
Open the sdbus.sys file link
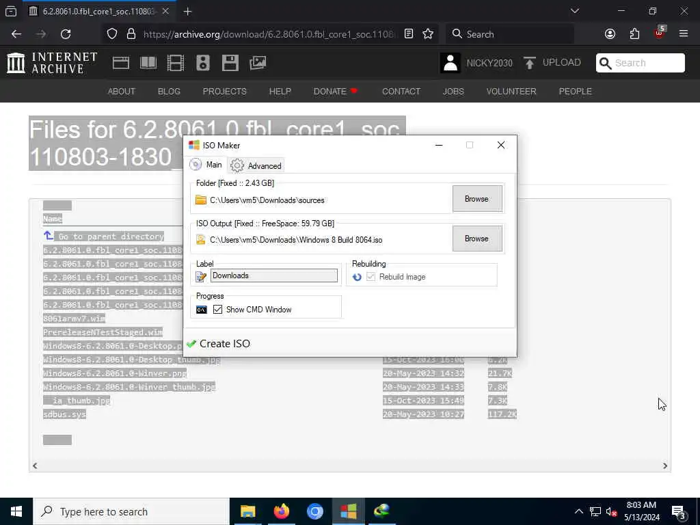point(64,414)
